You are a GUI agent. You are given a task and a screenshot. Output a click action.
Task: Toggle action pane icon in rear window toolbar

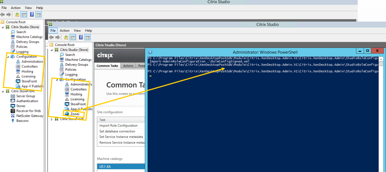click(38, 14)
